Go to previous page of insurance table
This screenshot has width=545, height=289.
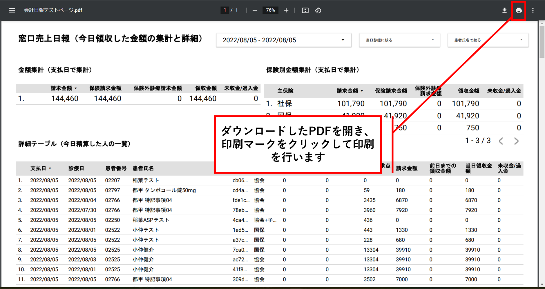(501, 141)
